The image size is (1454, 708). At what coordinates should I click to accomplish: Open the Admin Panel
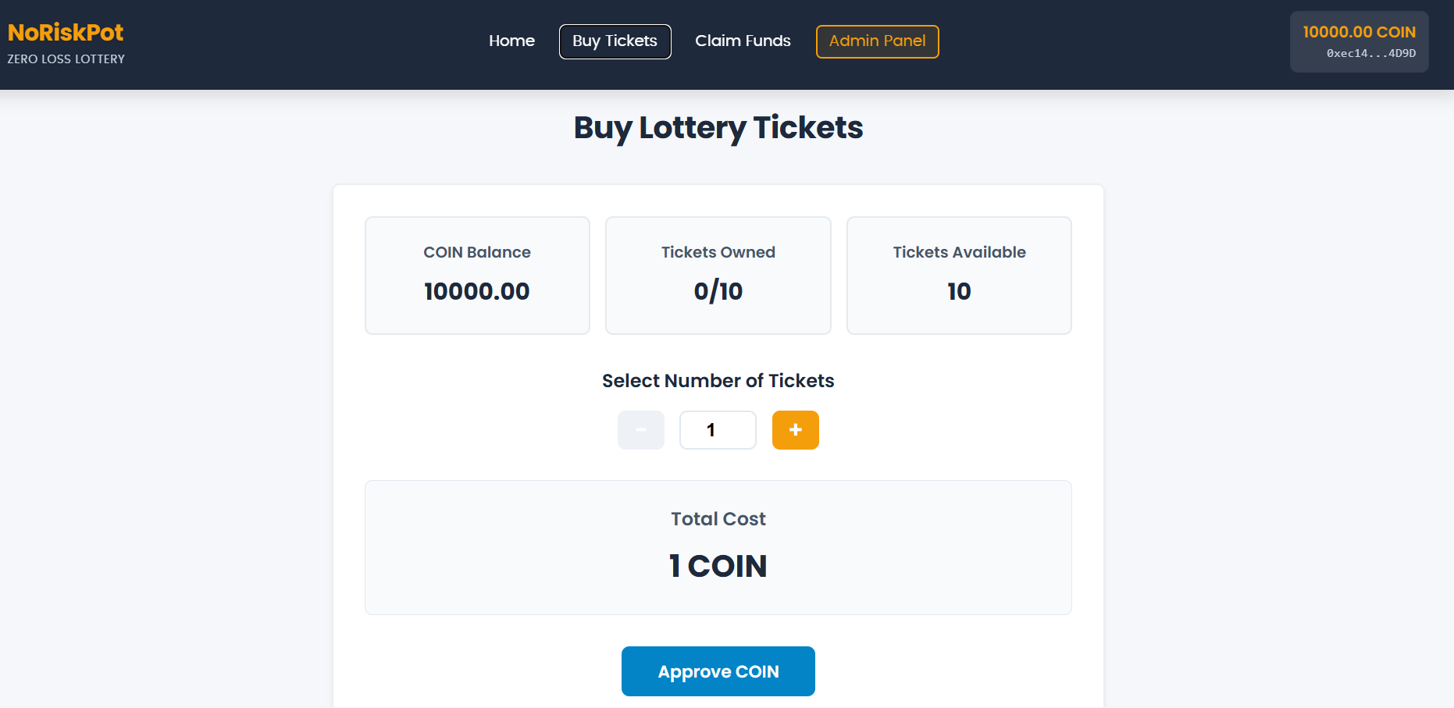(x=877, y=41)
